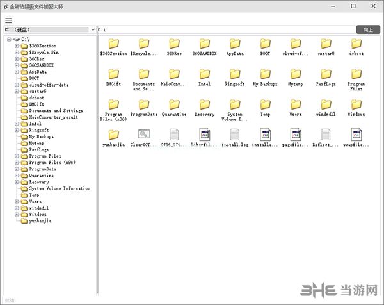
Task: Select yunbaojia folder in tree
Action: [40, 221]
